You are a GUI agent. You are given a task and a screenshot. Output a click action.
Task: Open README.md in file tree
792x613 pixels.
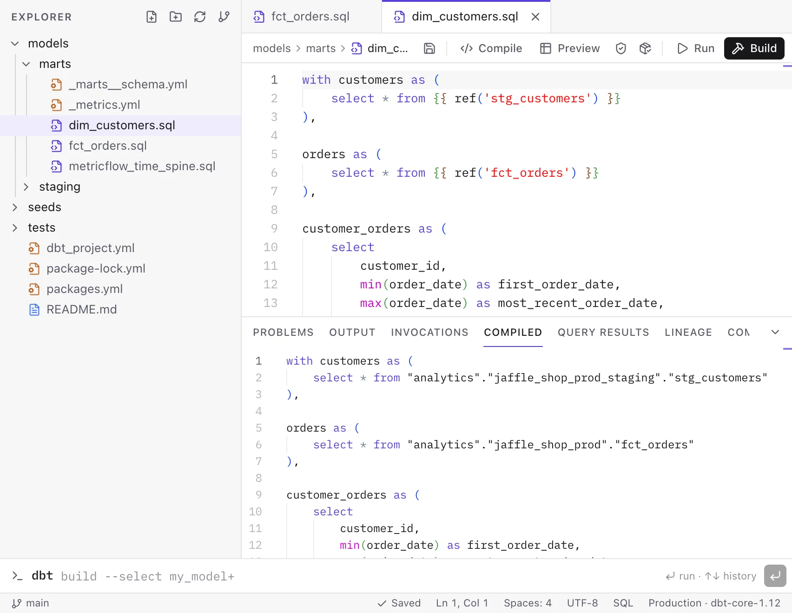(x=121, y=310)
